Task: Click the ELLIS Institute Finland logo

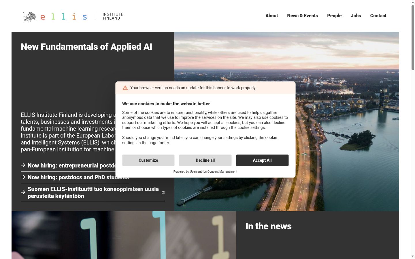Action: [73, 16]
